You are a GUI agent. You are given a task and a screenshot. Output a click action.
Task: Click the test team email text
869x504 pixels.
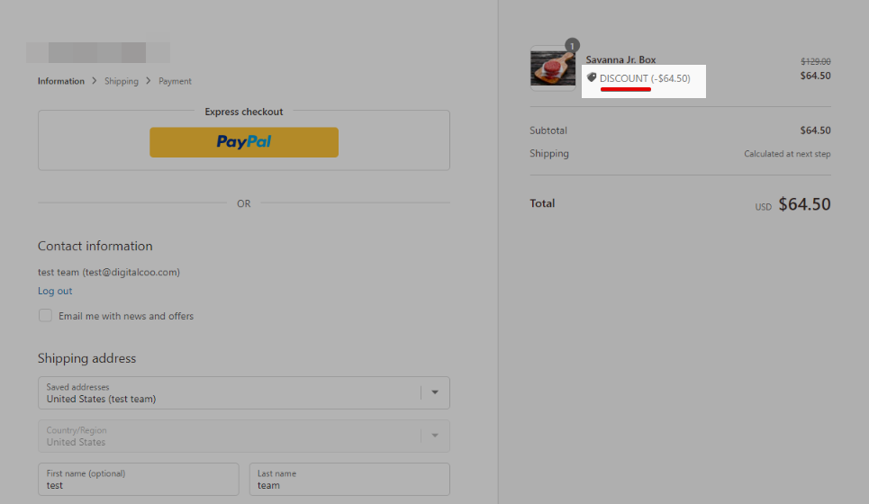(x=109, y=272)
